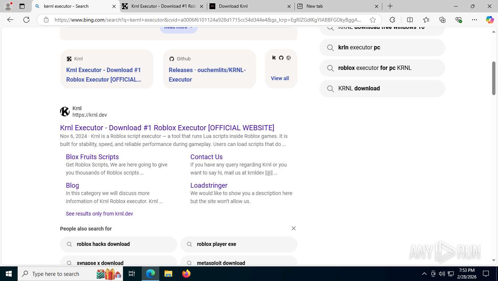Open the Favorites list icon
498x281 pixels.
tap(426, 20)
